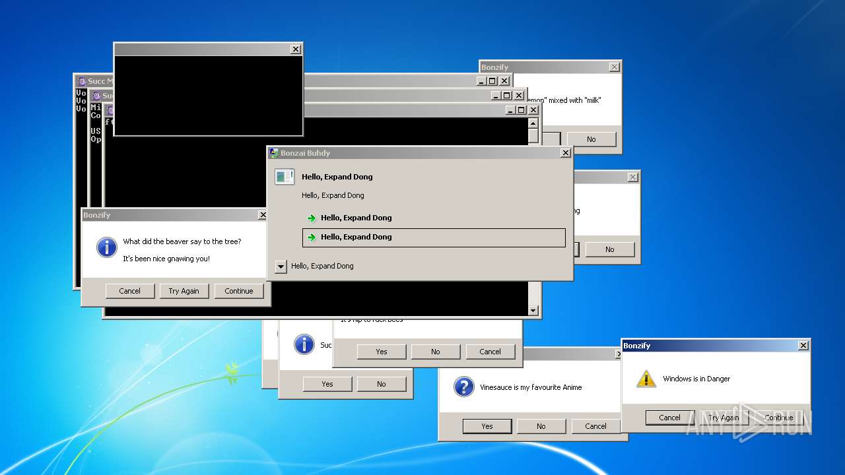Screen dimensions: 845x475
Task: Close the Bonzai Buhdy dialog
Action: (566, 153)
